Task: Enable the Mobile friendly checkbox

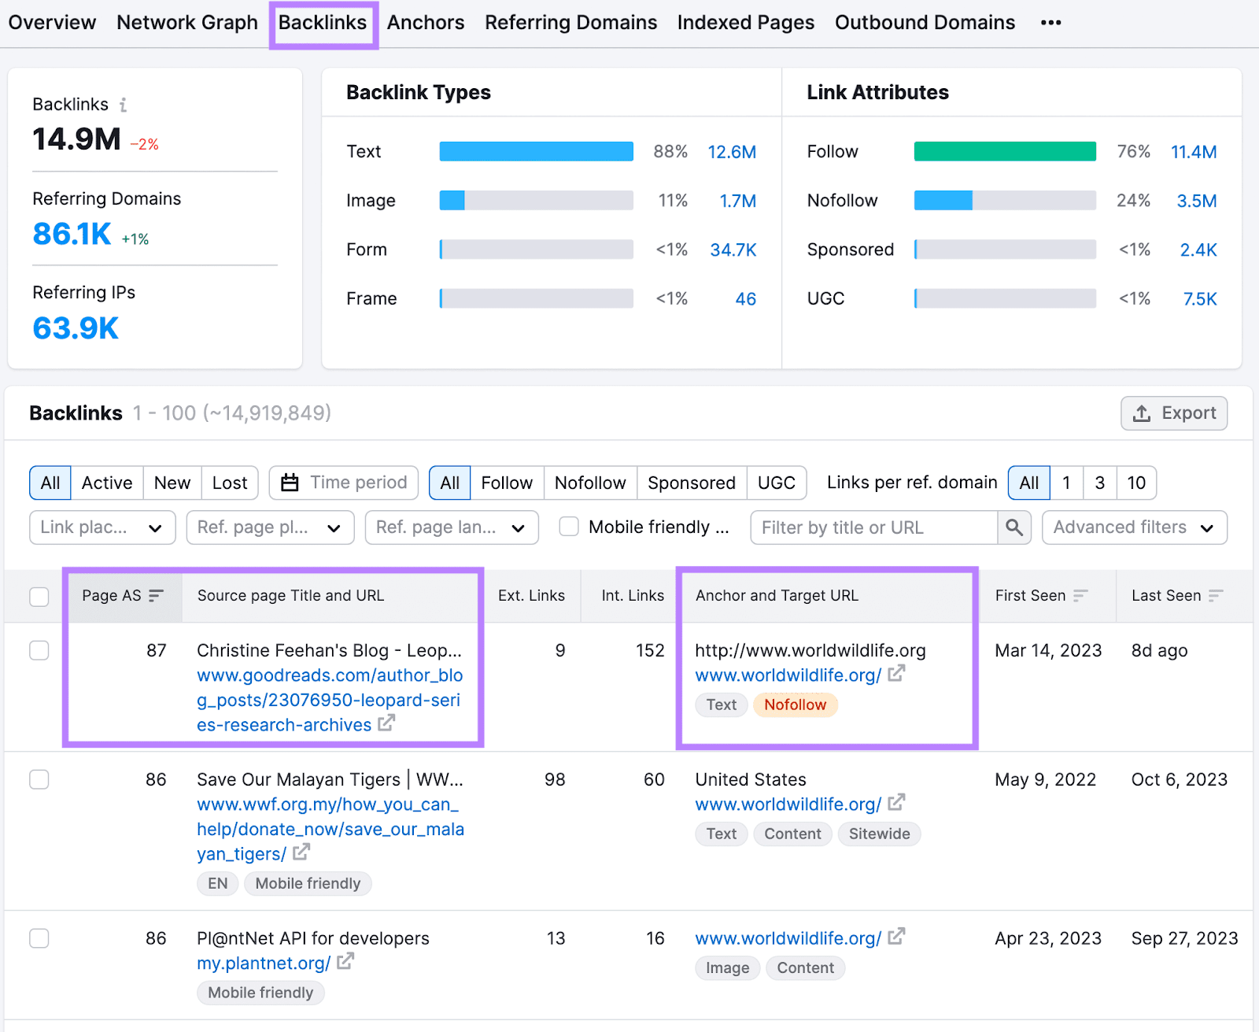Action: (568, 527)
